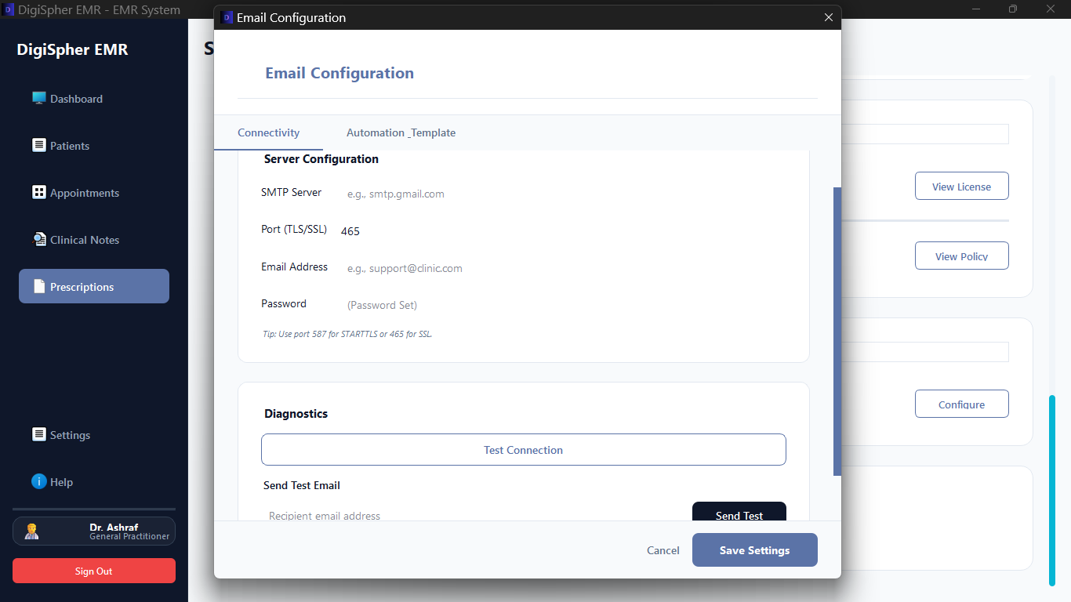Select the Prescriptions icon
1071x602 pixels.
coord(39,286)
